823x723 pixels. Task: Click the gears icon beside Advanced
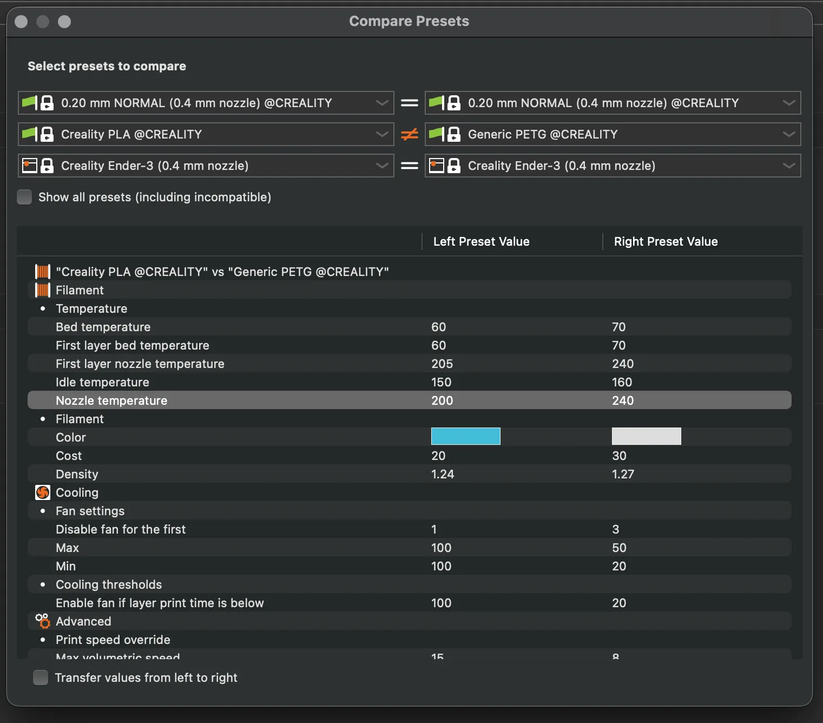[x=43, y=621]
